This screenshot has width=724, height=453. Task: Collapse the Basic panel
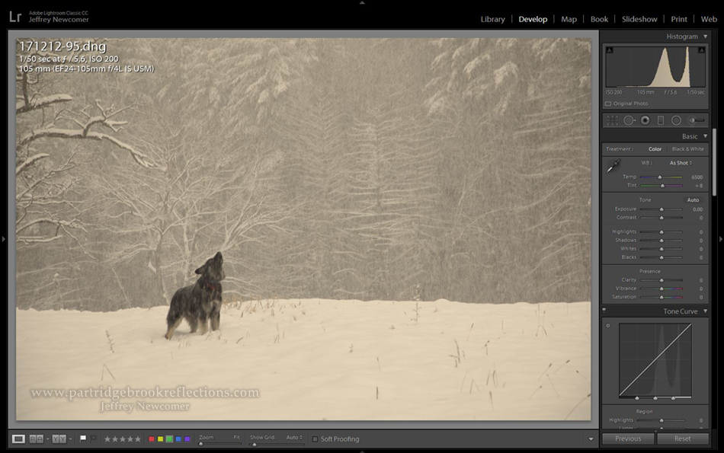click(705, 136)
